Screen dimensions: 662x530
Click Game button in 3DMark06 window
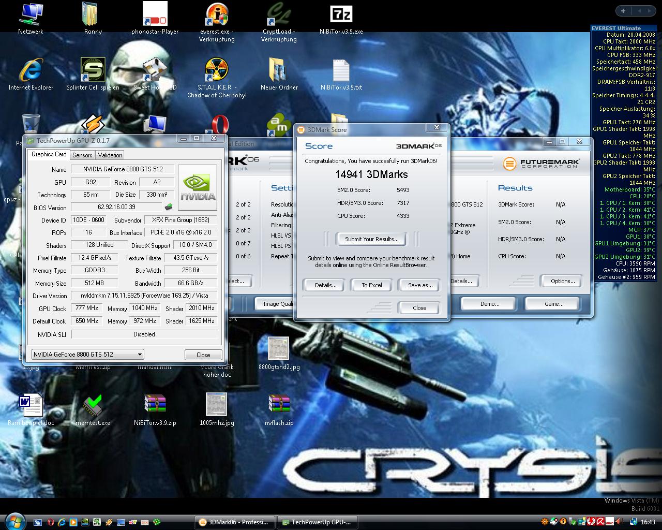point(554,304)
